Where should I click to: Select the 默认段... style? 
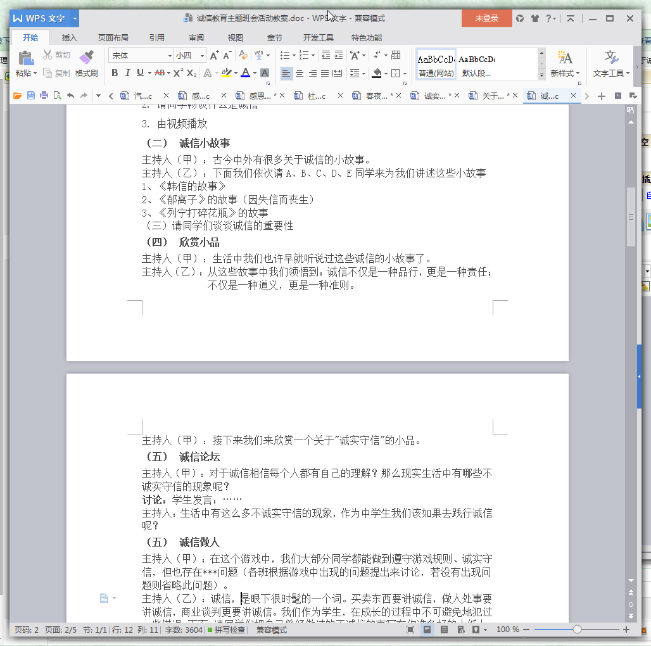(477, 64)
